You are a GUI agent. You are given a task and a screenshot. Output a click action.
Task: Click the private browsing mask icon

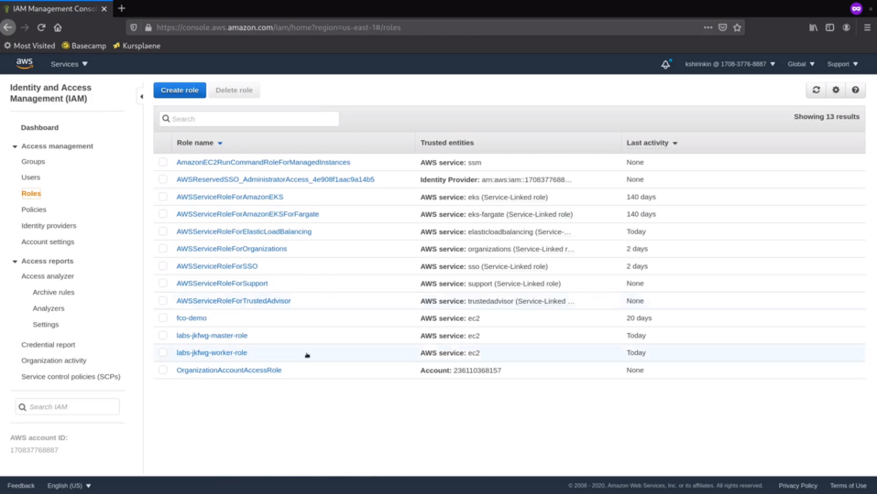856,8
